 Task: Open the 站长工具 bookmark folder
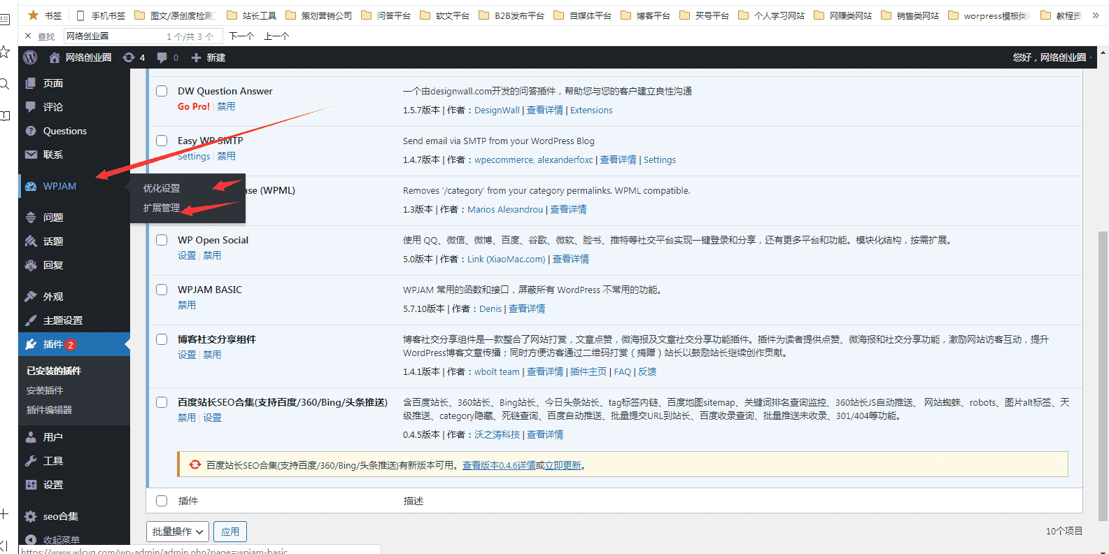pos(252,15)
